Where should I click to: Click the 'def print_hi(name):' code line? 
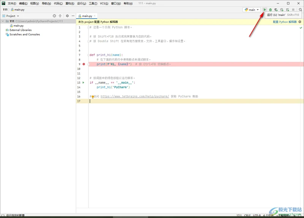[106, 55]
